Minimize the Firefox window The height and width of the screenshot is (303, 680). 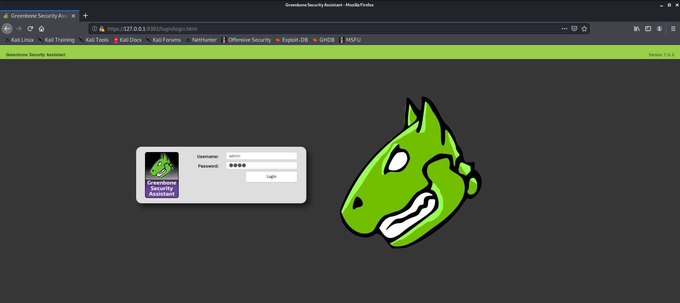point(662,5)
